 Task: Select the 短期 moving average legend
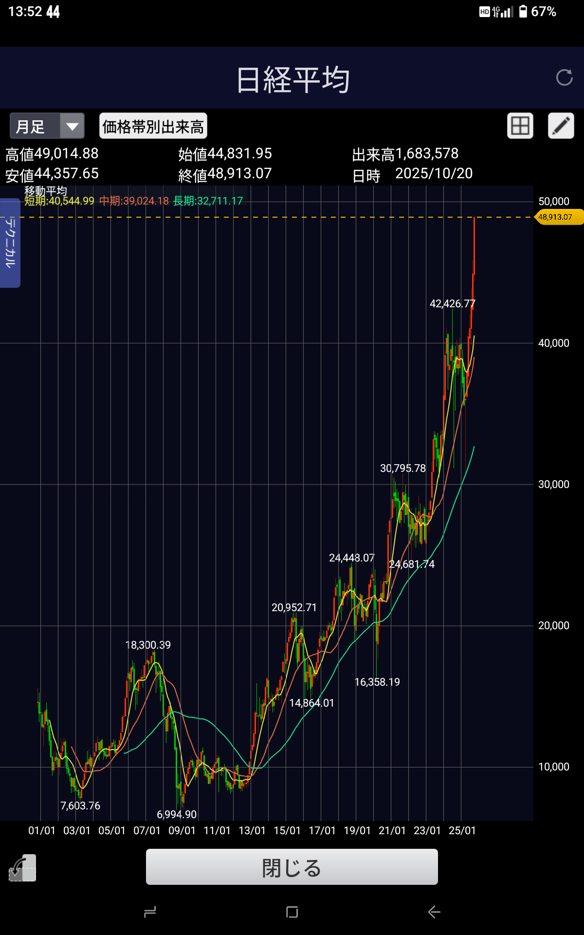59,201
